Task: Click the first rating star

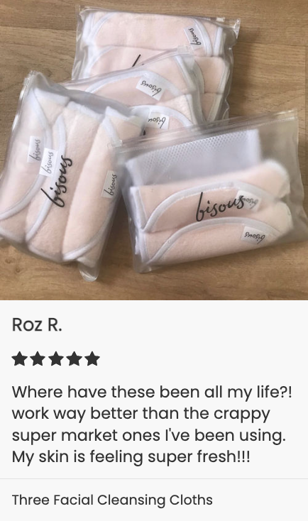Action: pos(20,359)
